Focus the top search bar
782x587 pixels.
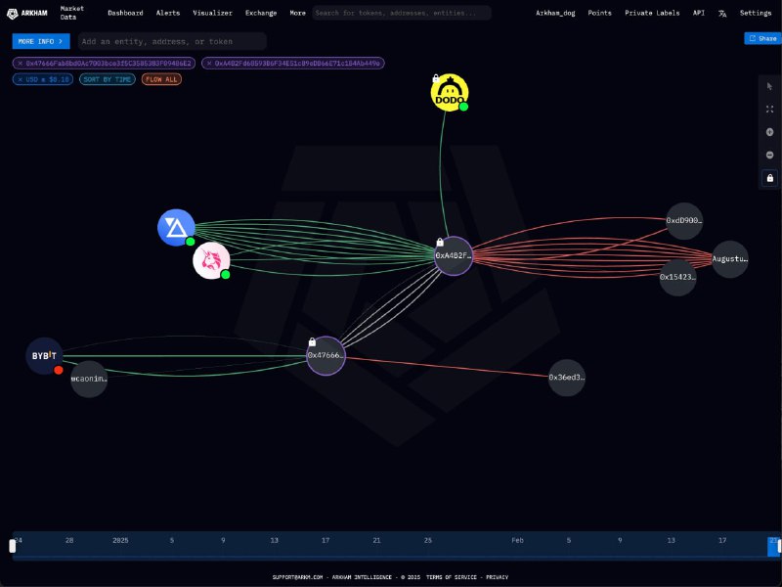tap(402, 13)
